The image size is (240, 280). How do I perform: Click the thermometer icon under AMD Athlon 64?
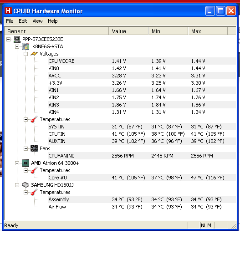(x=34, y=170)
